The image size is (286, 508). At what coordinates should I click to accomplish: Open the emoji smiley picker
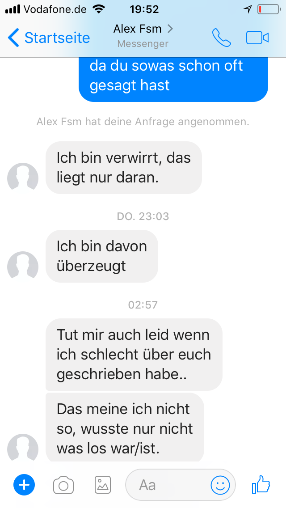[x=220, y=485]
